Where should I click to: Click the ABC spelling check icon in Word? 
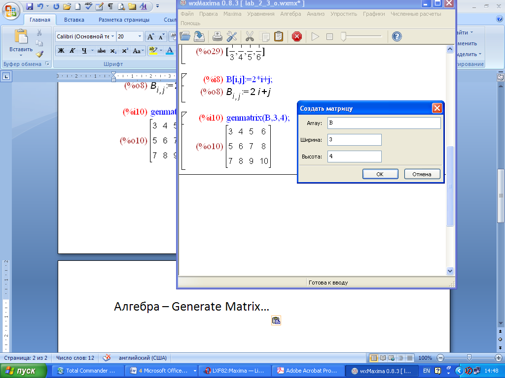pos(89,6)
